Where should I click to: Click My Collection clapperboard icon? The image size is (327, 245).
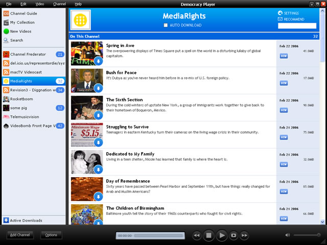tap(6, 22)
